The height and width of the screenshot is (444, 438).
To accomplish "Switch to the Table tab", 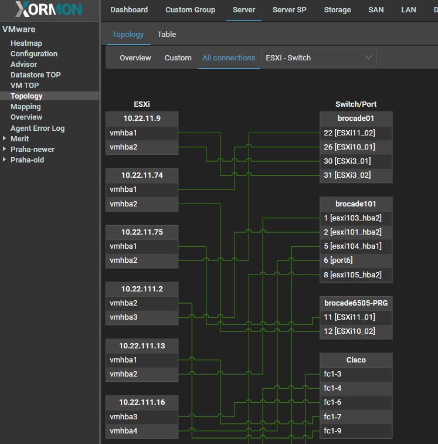I will click(167, 35).
